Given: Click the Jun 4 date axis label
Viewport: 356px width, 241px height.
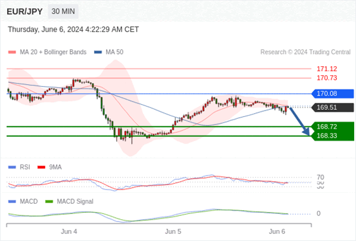Looking at the screenshot, I should (69, 232).
